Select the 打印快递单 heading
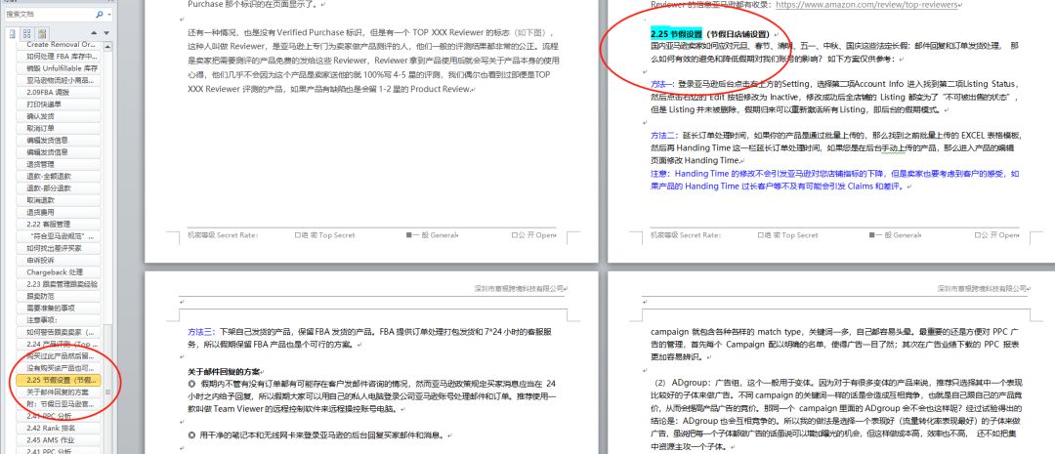The height and width of the screenshot is (454, 1055). (60, 104)
